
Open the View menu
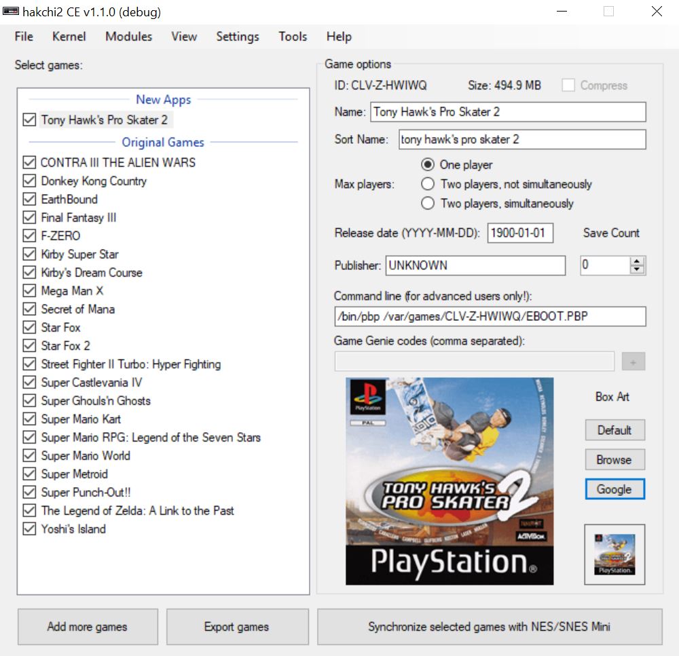point(184,37)
